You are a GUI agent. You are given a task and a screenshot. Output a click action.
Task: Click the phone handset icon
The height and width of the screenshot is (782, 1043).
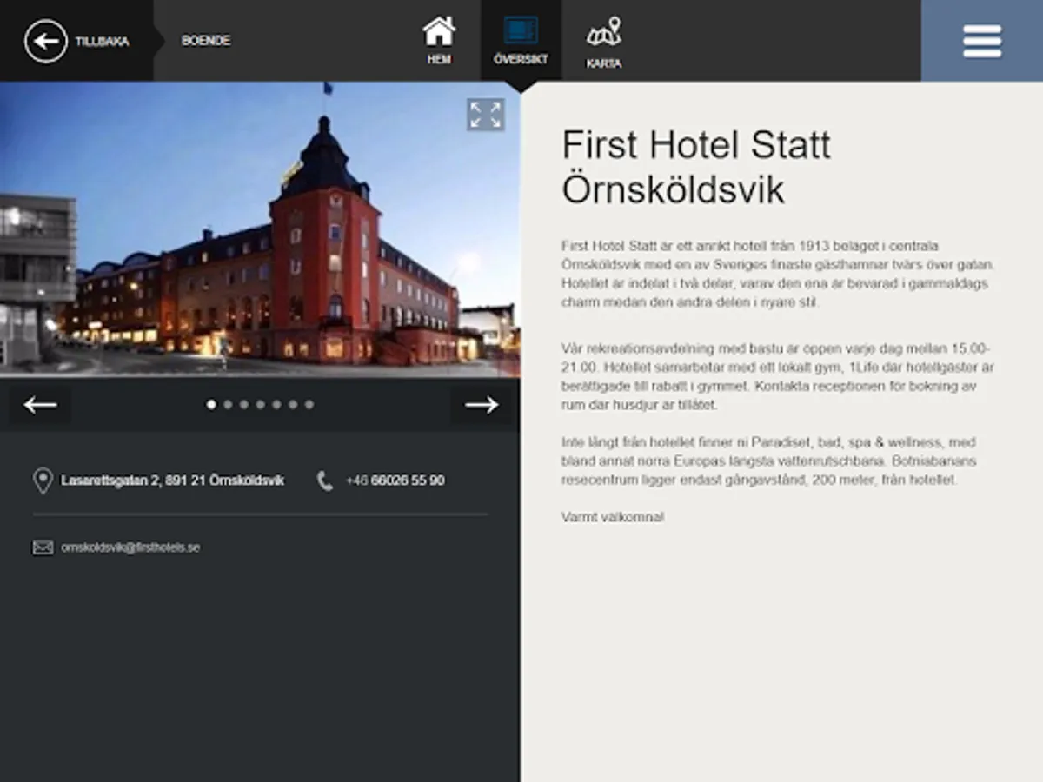click(x=325, y=480)
